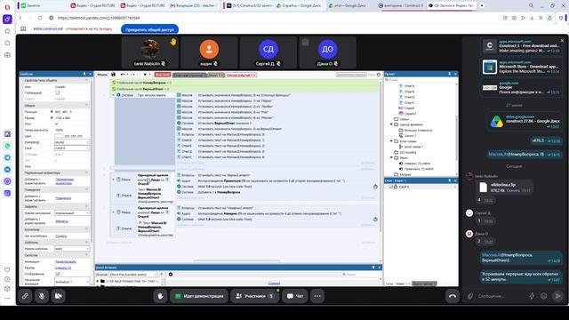569x320 pixels.
Task: Open the Режим наложения dropdown
Action: click(x=72, y=213)
